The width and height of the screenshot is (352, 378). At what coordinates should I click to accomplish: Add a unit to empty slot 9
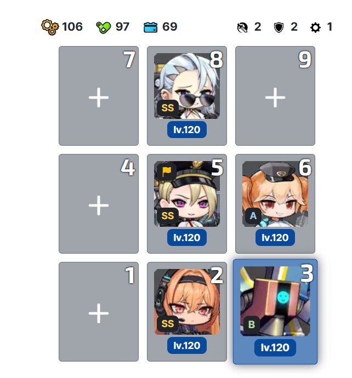coord(275,96)
